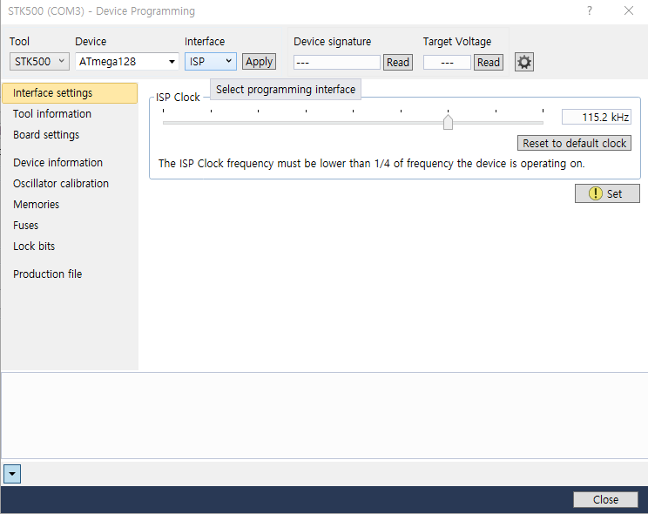The height and width of the screenshot is (514, 648).
Task: Open the Lock bits page
Action: pyautogui.click(x=34, y=246)
